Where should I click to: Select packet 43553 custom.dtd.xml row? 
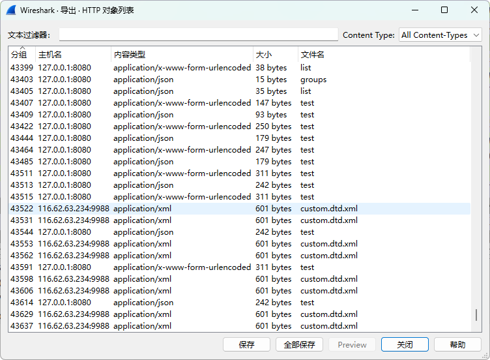coord(239,244)
